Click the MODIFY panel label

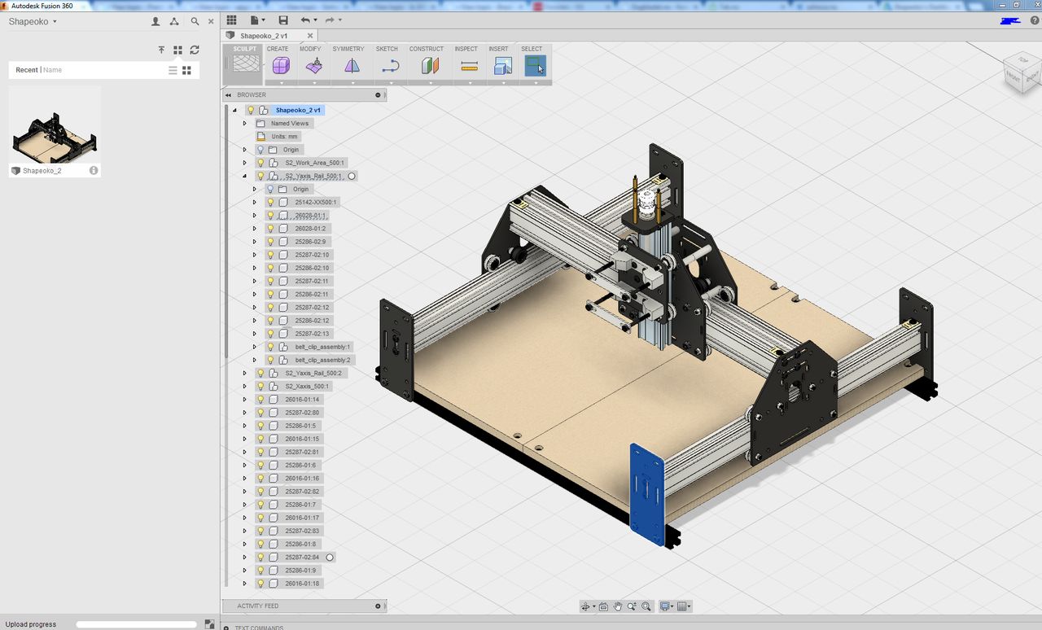[x=310, y=49]
